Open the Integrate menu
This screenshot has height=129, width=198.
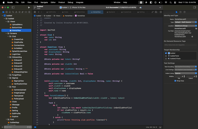click(x=79, y=2)
